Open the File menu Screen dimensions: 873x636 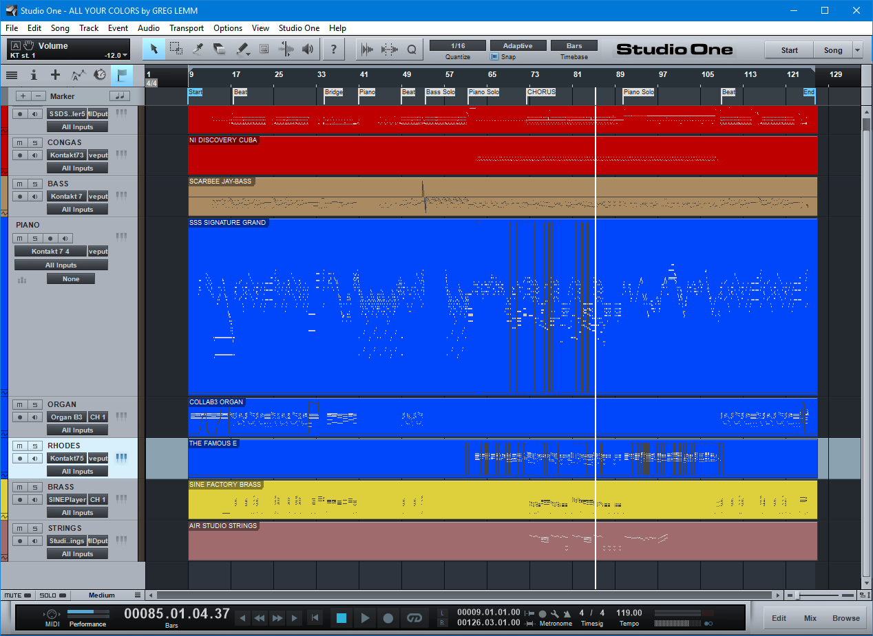(12, 28)
